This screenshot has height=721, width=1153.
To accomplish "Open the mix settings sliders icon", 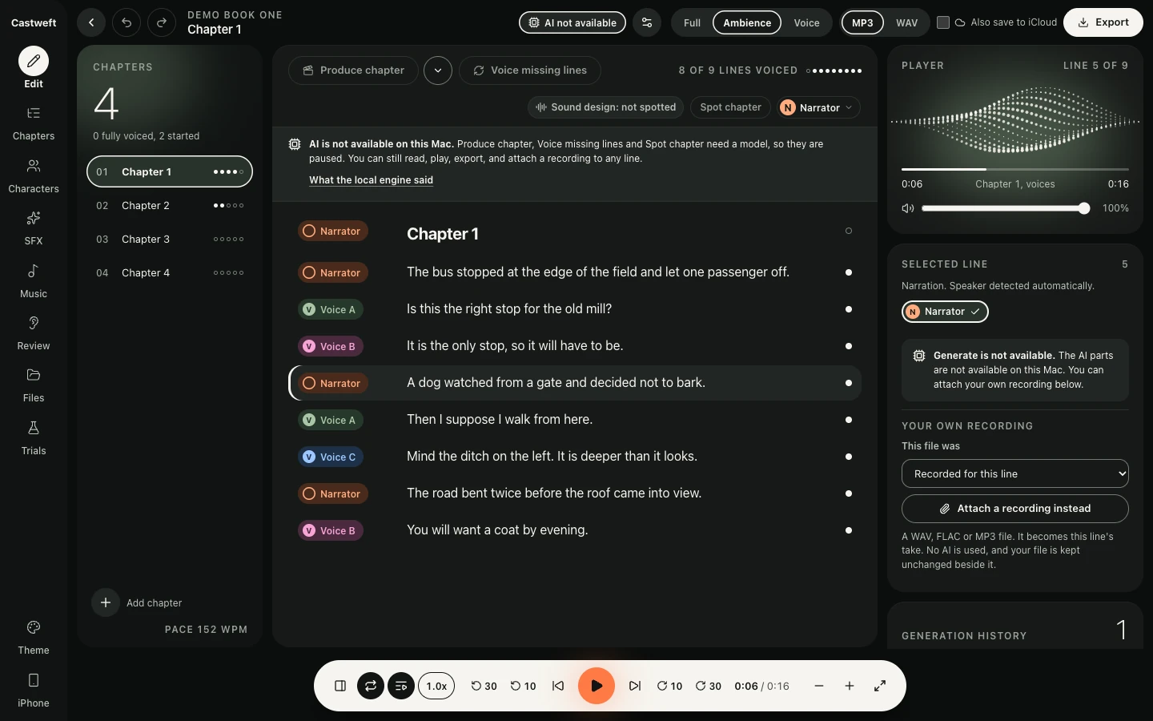I will 647,22.
